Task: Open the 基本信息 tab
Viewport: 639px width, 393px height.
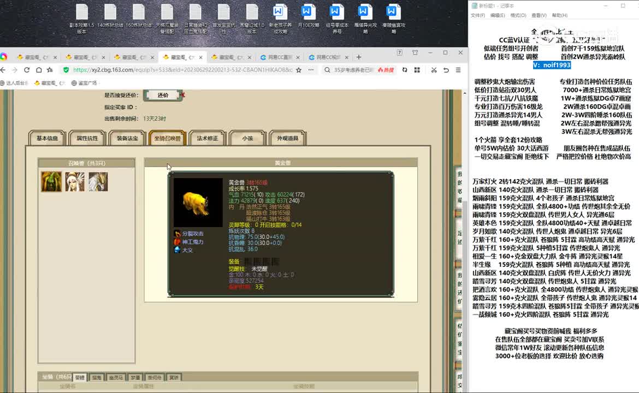Action: tap(48, 139)
